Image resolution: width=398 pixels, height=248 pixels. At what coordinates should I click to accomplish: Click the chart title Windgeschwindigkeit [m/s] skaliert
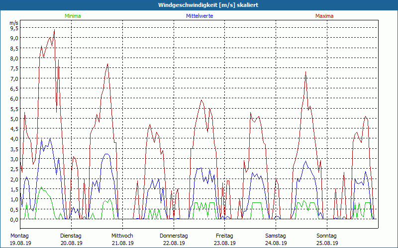tap(208, 5)
